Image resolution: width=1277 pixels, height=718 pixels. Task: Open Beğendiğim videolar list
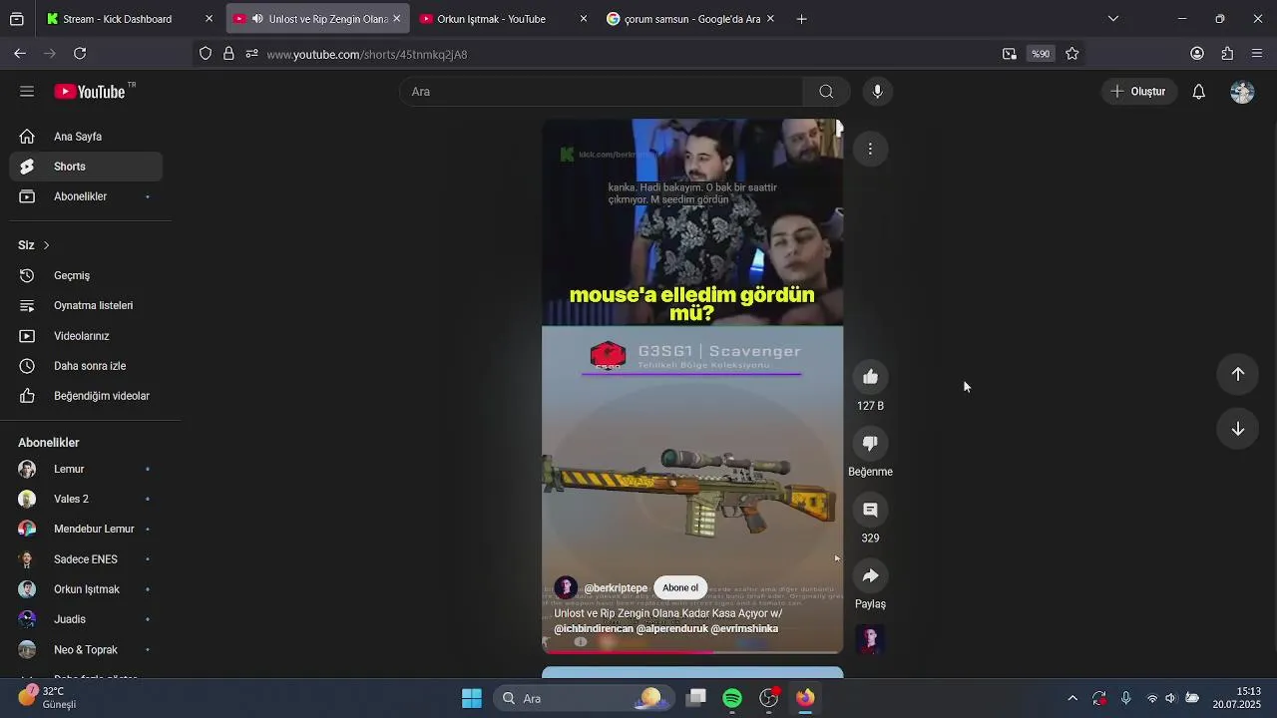[x=86, y=396]
